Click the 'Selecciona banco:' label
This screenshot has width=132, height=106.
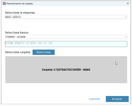(17, 32)
